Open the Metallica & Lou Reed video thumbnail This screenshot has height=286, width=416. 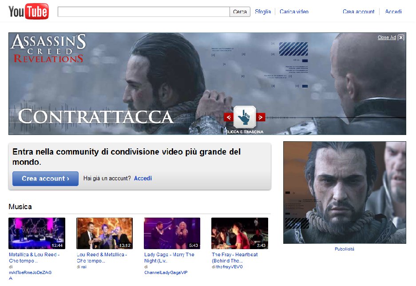[37, 233]
